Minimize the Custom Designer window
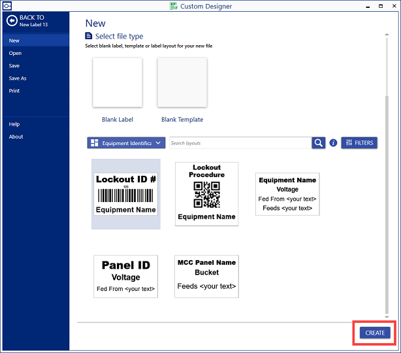The width and height of the screenshot is (401, 353). tap(368, 6)
